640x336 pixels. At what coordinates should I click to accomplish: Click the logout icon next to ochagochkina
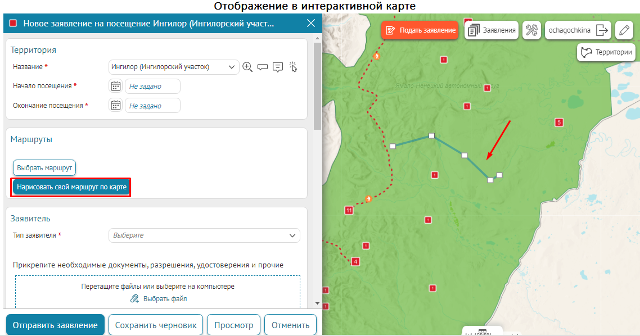click(x=602, y=30)
